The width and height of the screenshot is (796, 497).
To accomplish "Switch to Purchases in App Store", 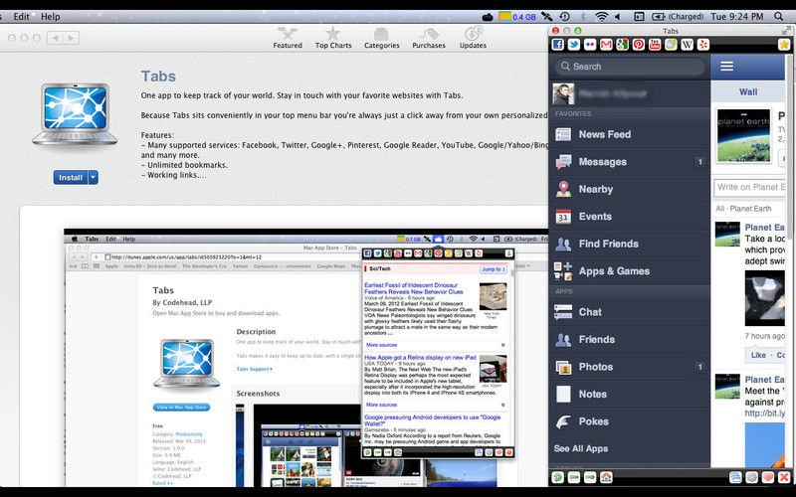I will point(429,38).
